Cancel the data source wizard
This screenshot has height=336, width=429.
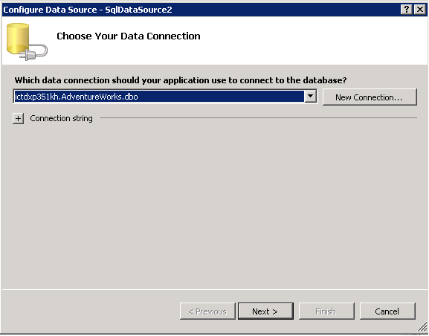(387, 311)
